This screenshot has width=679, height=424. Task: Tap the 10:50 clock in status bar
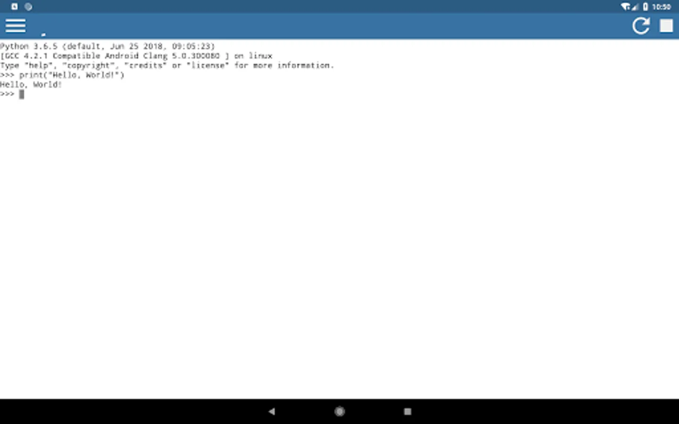pyautogui.click(x=662, y=7)
